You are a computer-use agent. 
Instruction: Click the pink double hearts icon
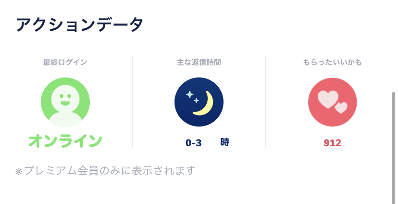pos(333,102)
